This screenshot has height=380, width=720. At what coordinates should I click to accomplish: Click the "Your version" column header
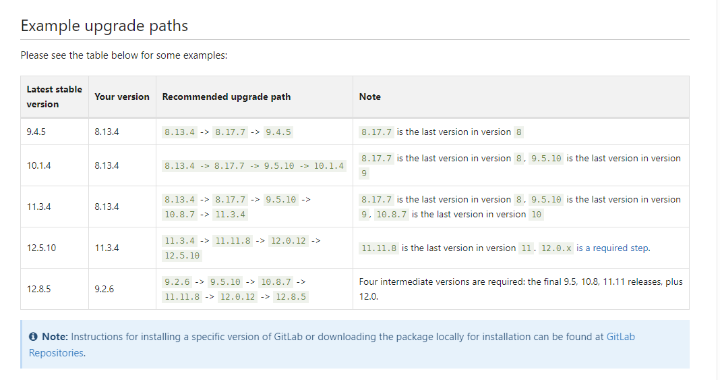[x=122, y=97]
